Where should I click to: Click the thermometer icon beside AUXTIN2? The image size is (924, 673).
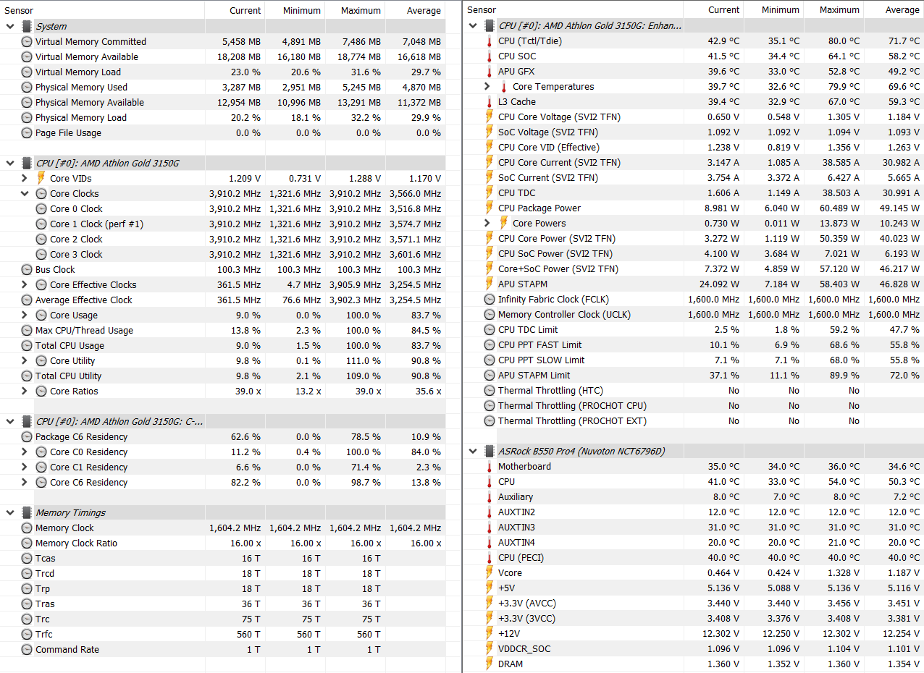[x=490, y=512]
